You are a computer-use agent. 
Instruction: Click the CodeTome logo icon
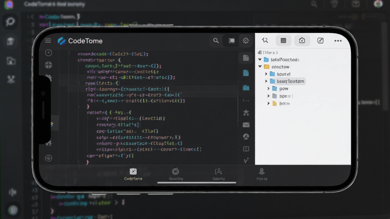click(x=61, y=41)
